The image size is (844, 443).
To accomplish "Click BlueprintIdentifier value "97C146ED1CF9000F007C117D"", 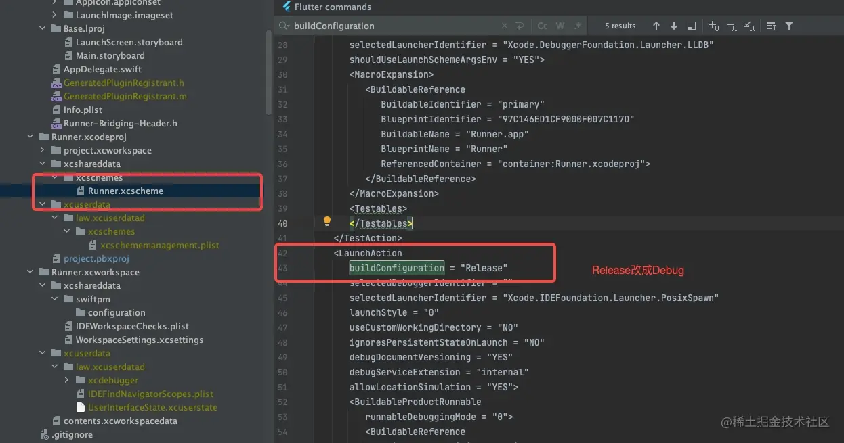I will [x=566, y=119].
